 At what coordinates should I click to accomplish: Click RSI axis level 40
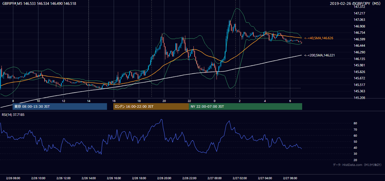pyautogui.click(x=355, y=148)
